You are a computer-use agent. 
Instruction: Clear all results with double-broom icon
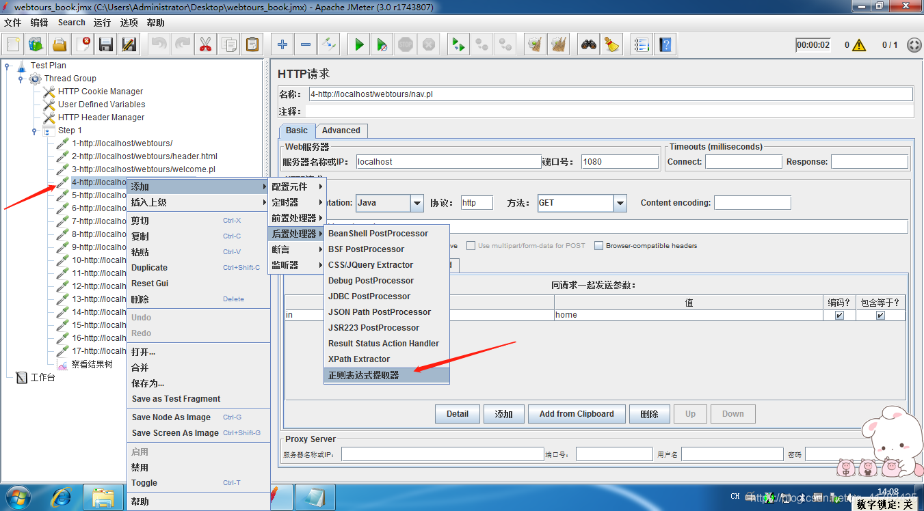558,45
